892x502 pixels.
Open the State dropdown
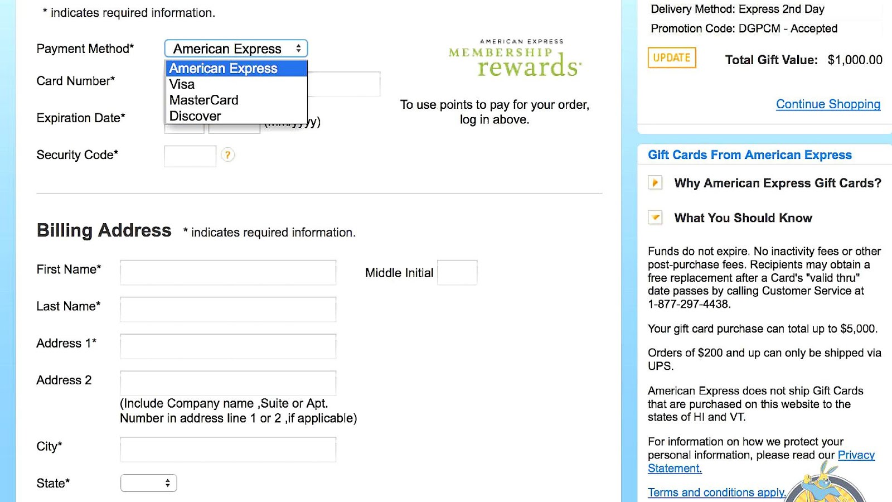point(149,483)
